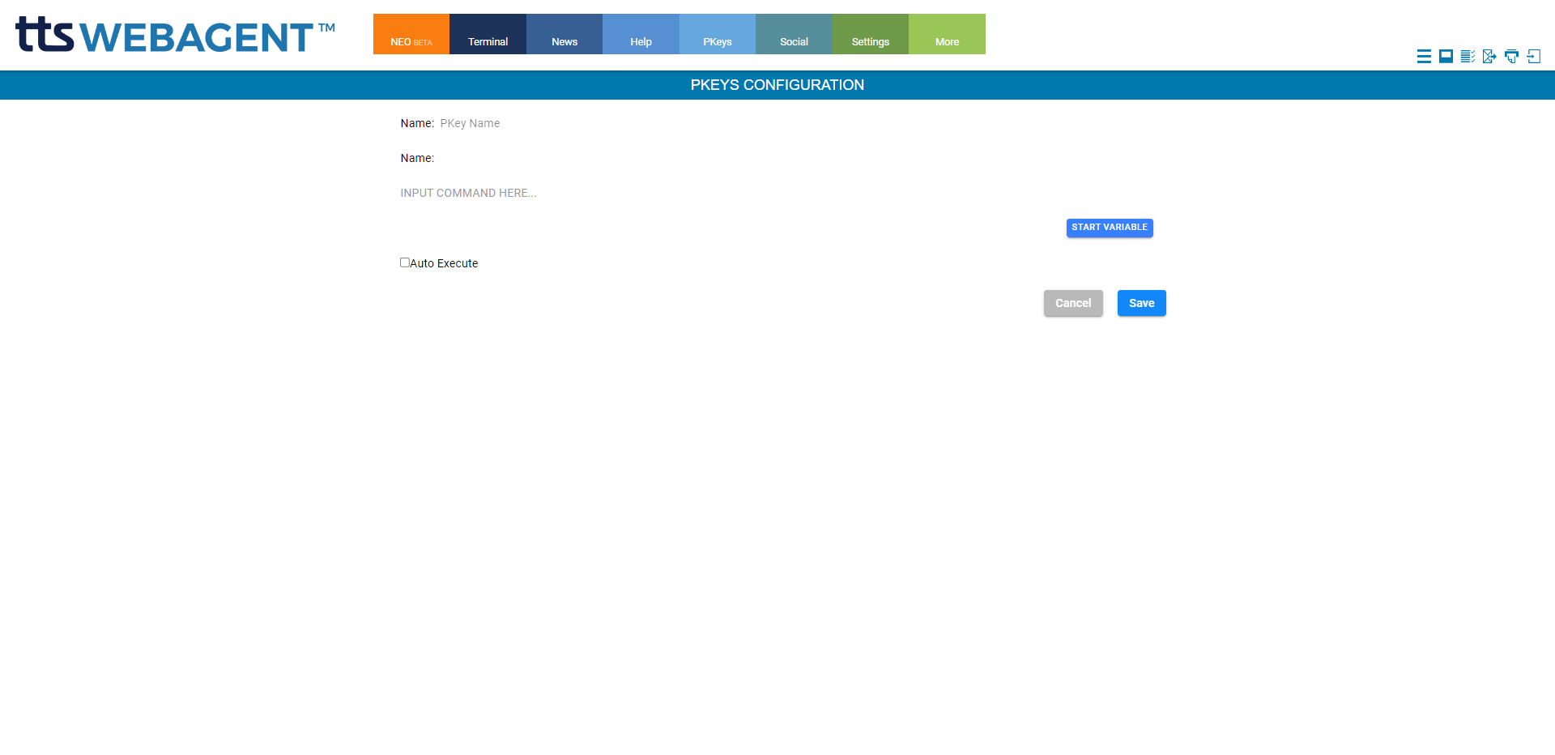Viewport: 1555px width, 755px height.
Task: Open the Social tab
Action: point(794,35)
